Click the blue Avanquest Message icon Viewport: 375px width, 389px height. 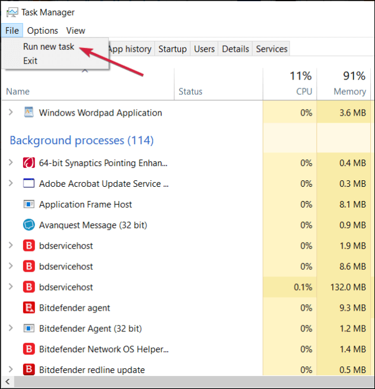point(28,225)
